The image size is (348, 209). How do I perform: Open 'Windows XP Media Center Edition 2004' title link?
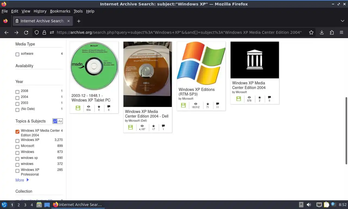249,85
